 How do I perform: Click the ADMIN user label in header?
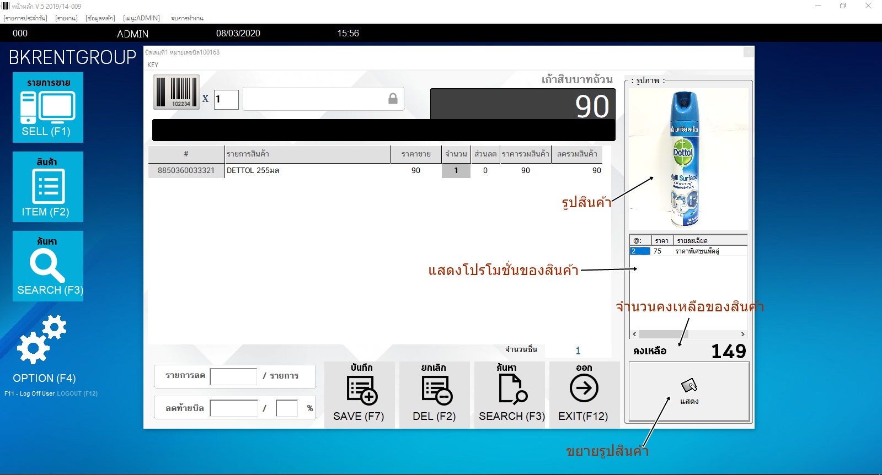(x=132, y=34)
